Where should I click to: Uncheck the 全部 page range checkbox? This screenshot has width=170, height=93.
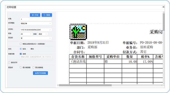[x=21, y=54]
